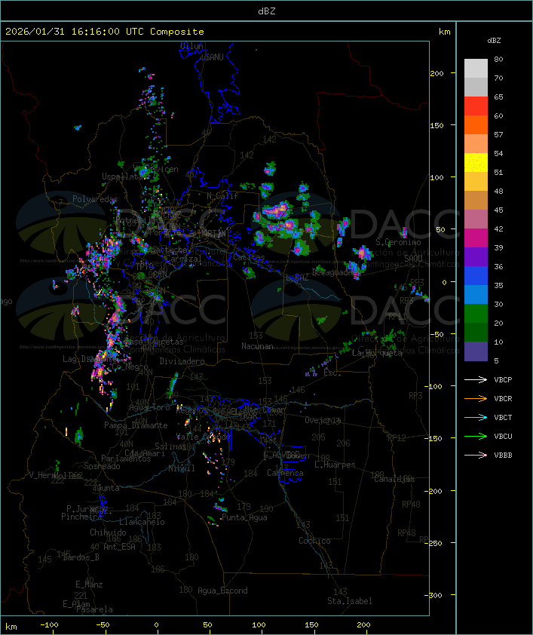Click the light gray 70-80 dBZ swatch
533x635 pixels.
(476, 69)
